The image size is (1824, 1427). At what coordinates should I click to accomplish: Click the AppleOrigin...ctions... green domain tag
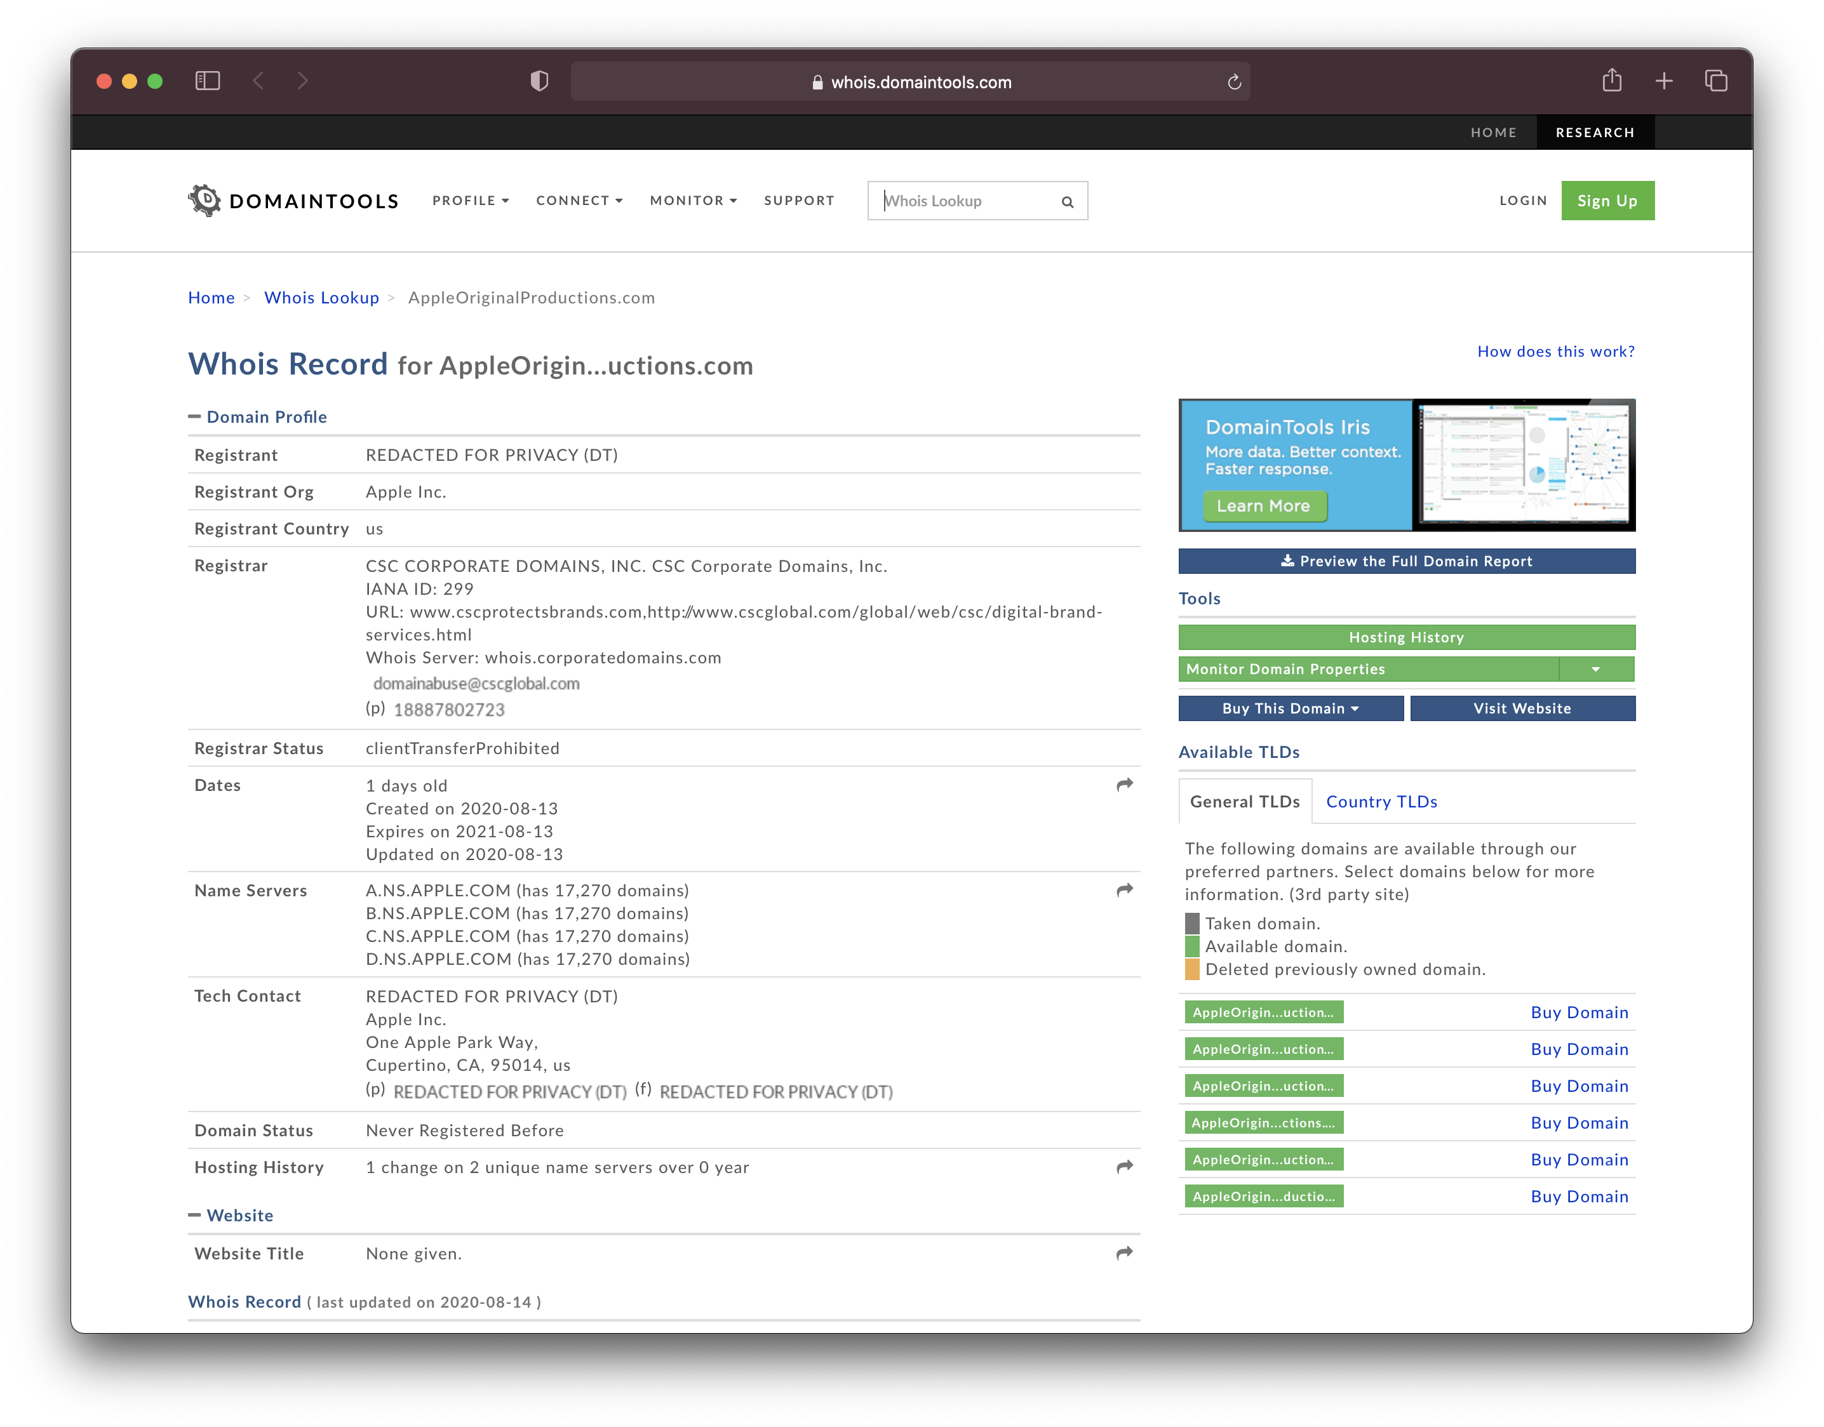click(1264, 1123)
